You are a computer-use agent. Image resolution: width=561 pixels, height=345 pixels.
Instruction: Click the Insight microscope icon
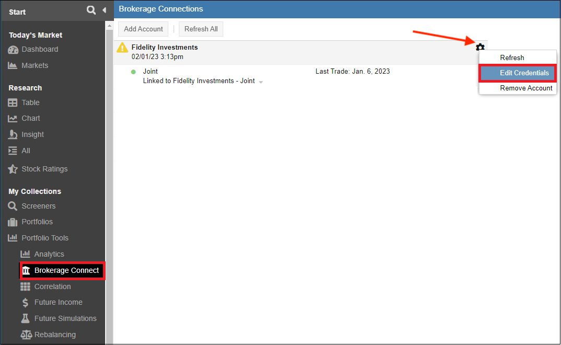click(13, 134)
